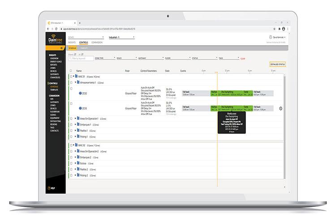Click the WAC 01 folder icon
Screen dimensions: 336x224
coord(76,76)
